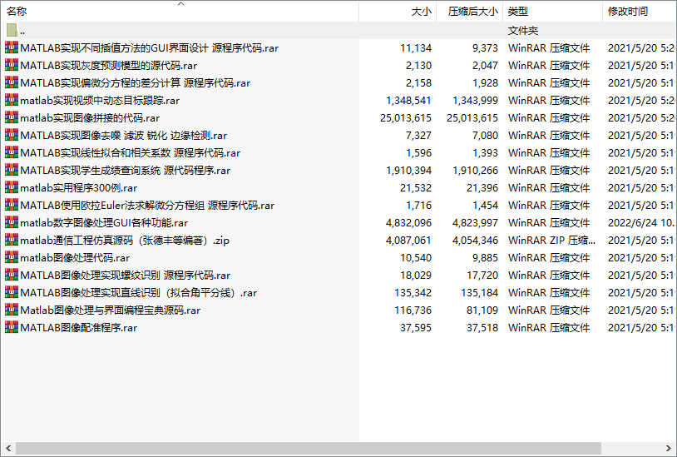
Task: Click archive icon of MATLAB图像处理实现直线识别（拟合角平分线）.rar
Action: point(12,292)
